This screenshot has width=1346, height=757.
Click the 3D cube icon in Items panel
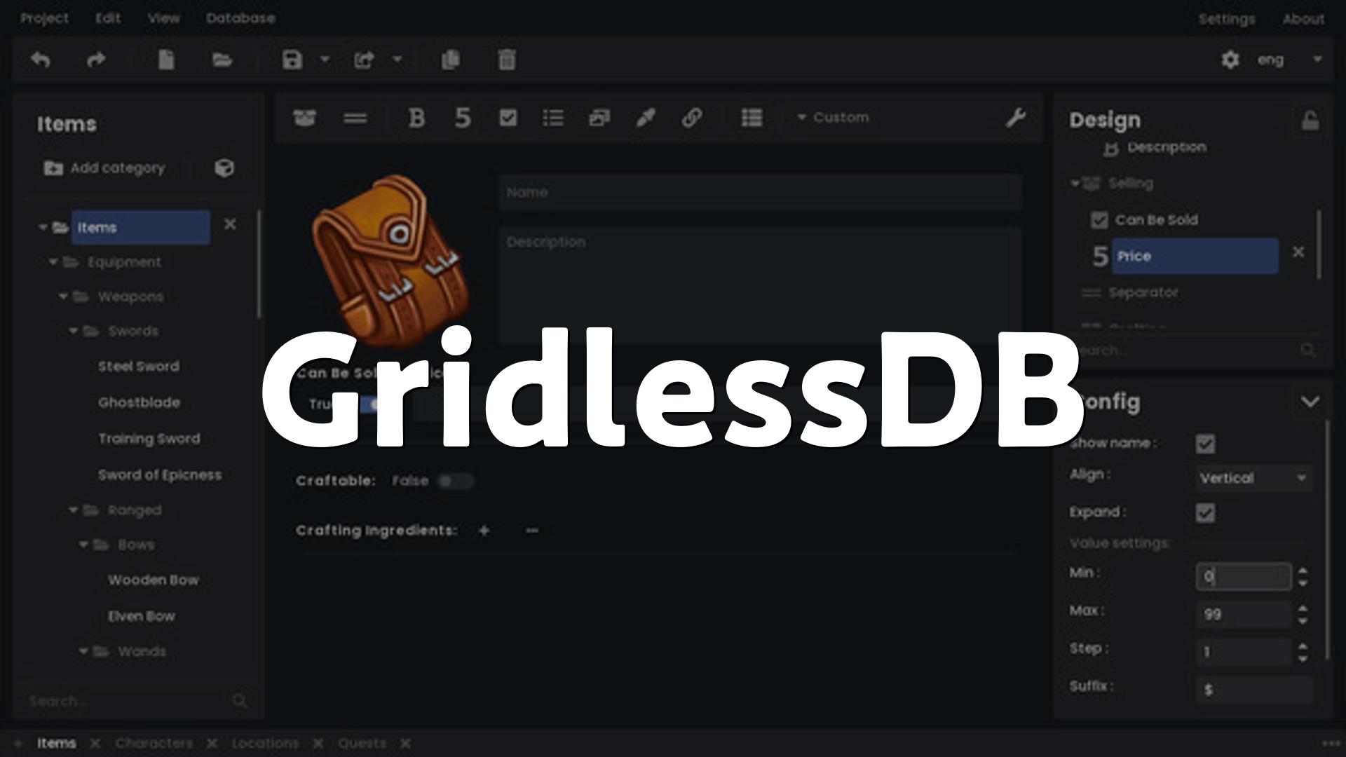pyautogui.click(x=224, y=168)
